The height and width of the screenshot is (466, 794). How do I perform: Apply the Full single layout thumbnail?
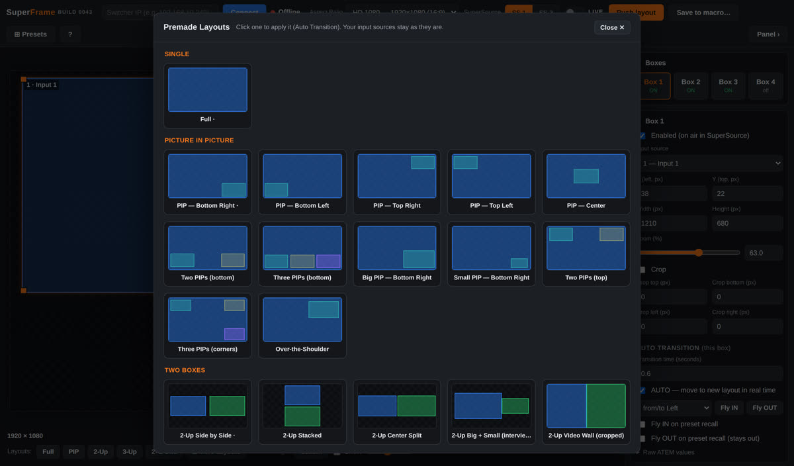pos(208,96)
